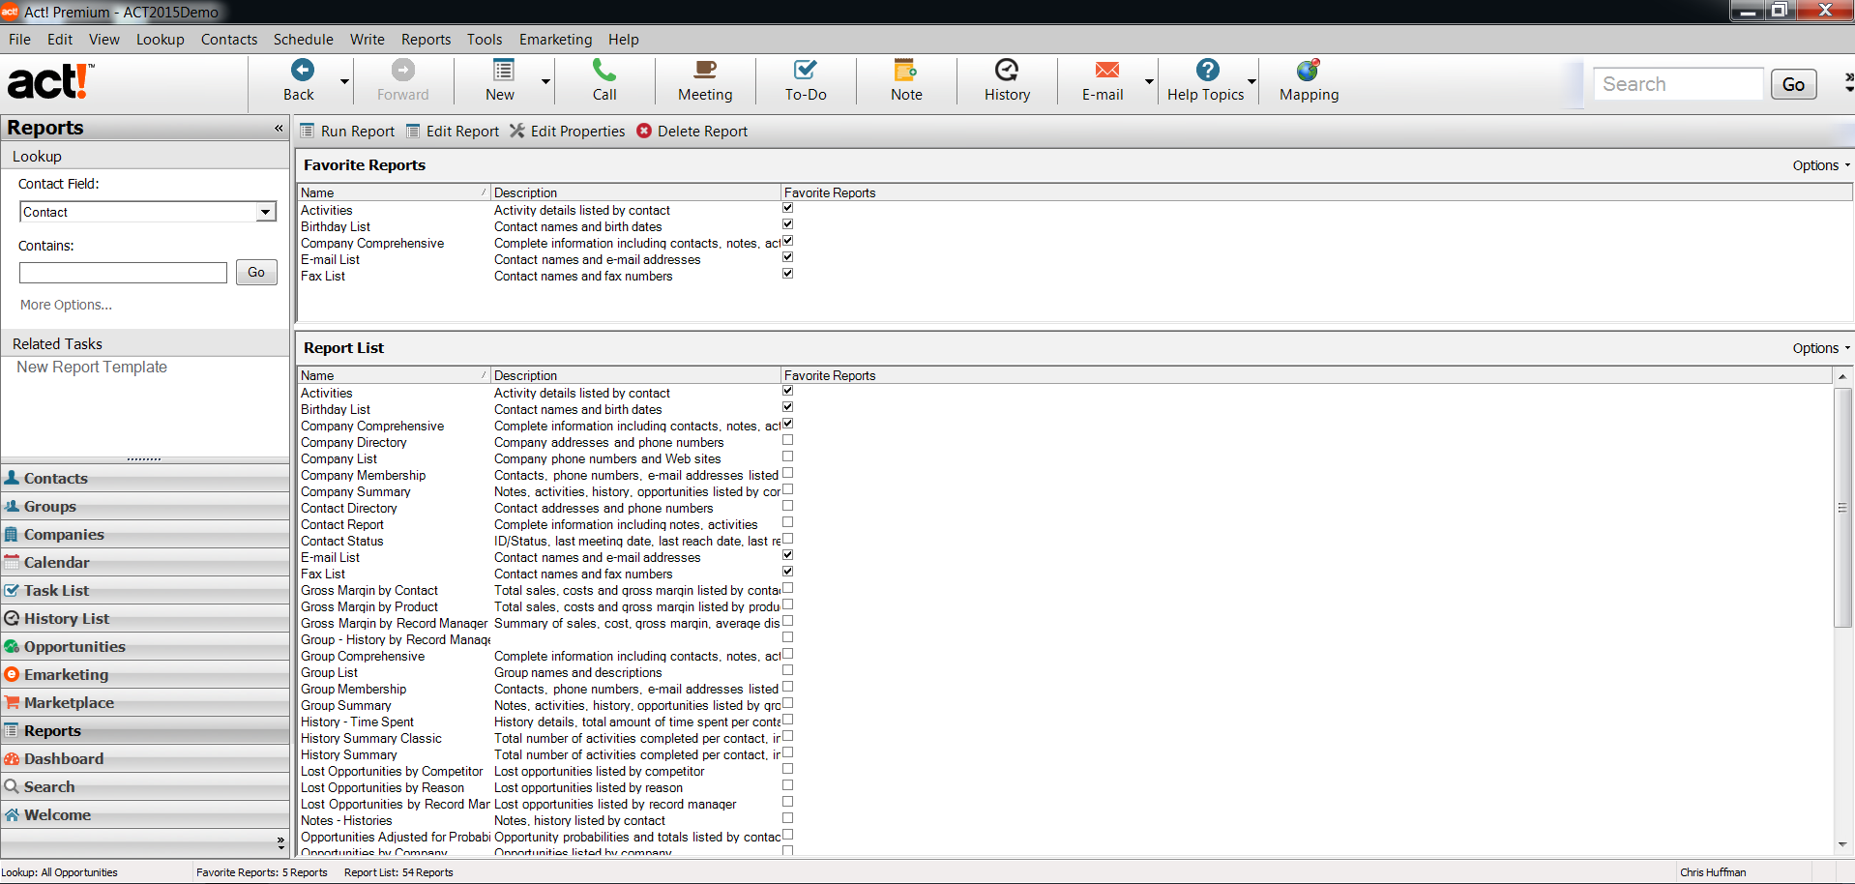The width and height of the screenshot is (1855, 884).
Task: Check the Company Directory favorite checkbox
Action: [787, 440]
